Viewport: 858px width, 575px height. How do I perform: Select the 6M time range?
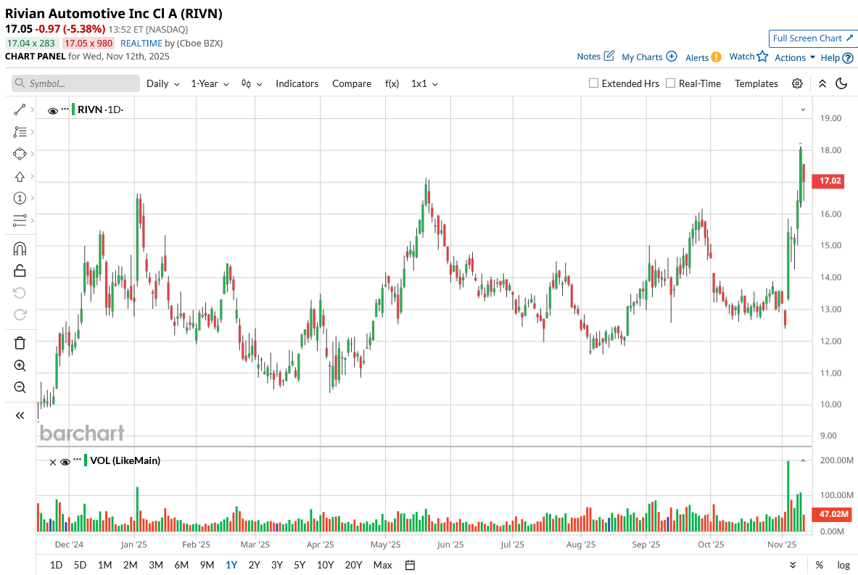coord(181,565)
